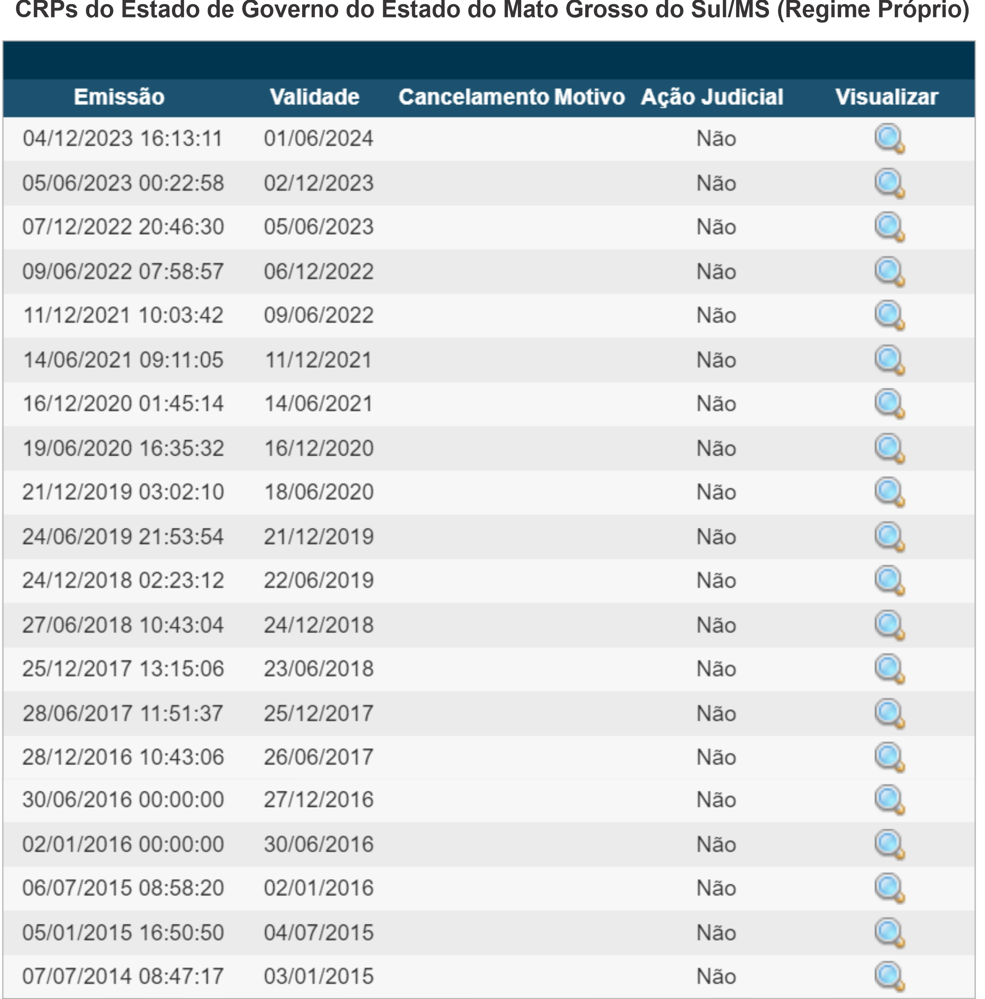The image size is (985, 999).
Task: View CRP issued 05/06/2023 00:22:58
Action: point(890,184)
